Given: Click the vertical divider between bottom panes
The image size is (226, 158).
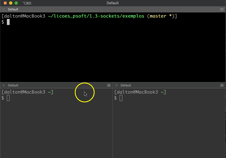Looking at the screenshot, I should [113, 123].
